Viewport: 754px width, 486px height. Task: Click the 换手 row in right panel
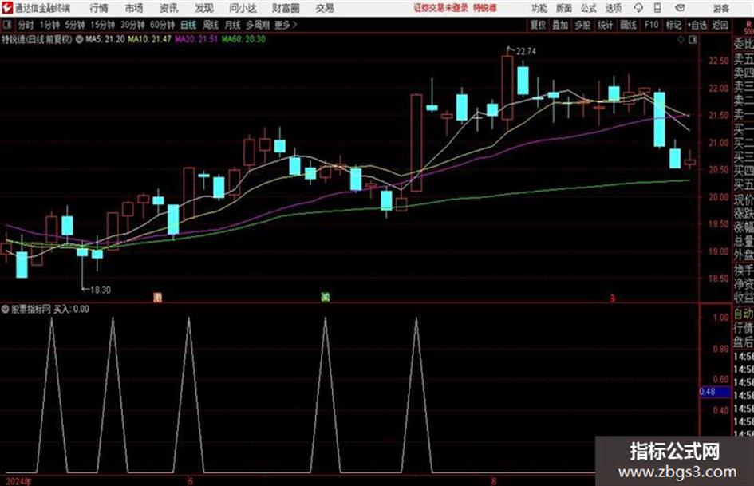click(x=744, y=271)
